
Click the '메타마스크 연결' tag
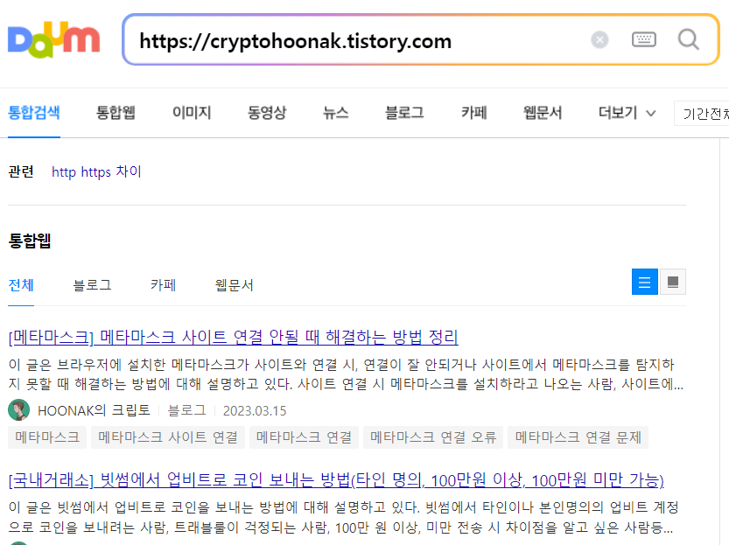304,437
